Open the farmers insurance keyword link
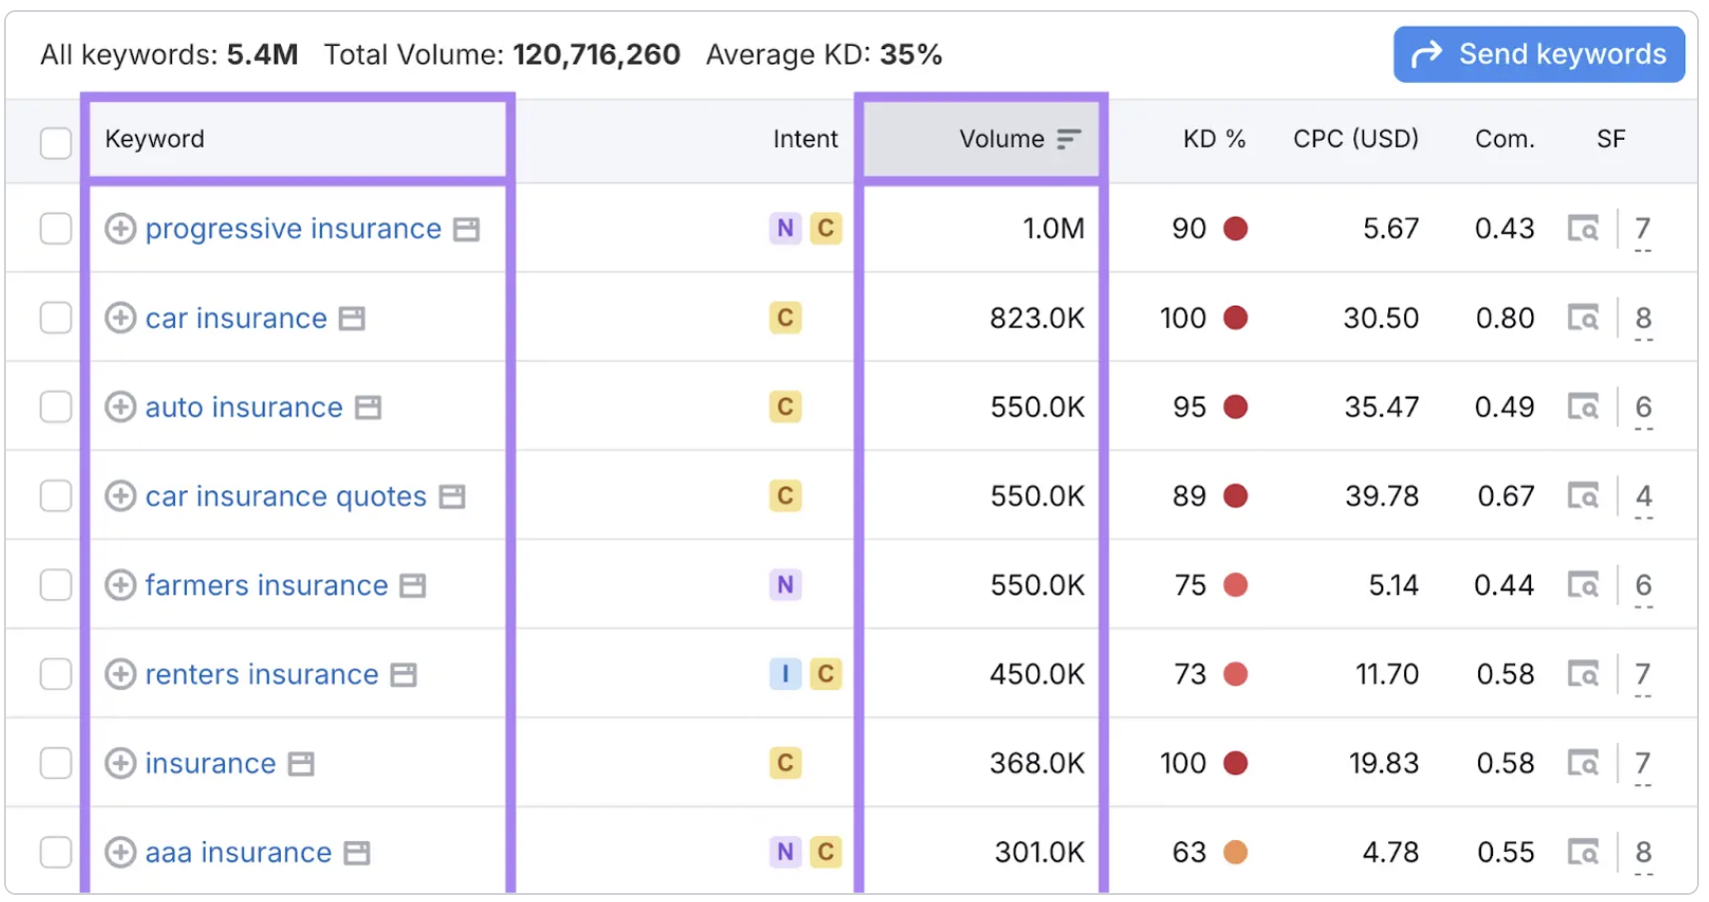The height and width of the screenshot is (902, 1709). click(266, 584)
